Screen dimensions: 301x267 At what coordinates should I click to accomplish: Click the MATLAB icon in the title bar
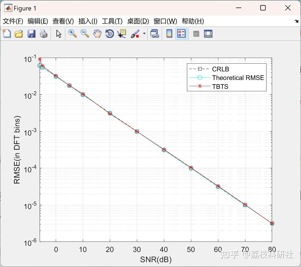click(x=8, y=8)
